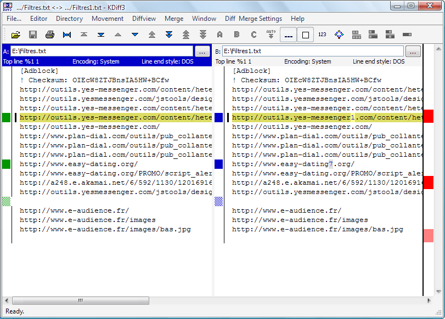Screen dimensions: 445x319
Task: Toggle auto-advance to next conflict
Action: tap(271, 35)
